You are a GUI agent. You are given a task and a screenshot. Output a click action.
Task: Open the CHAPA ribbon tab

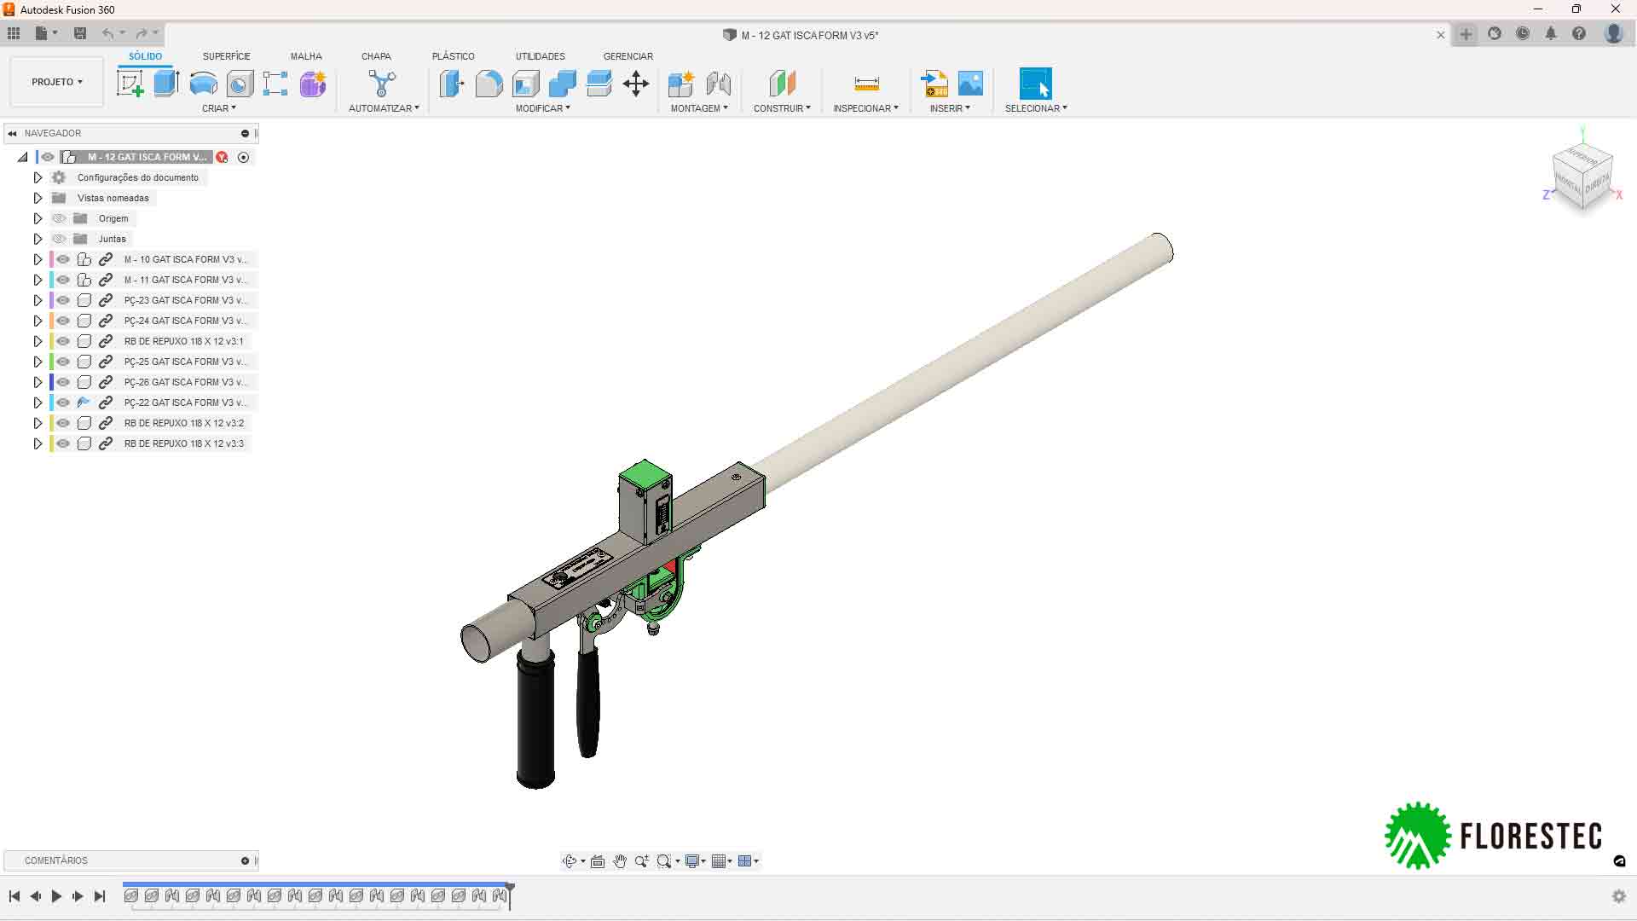(x=376, y=56)
